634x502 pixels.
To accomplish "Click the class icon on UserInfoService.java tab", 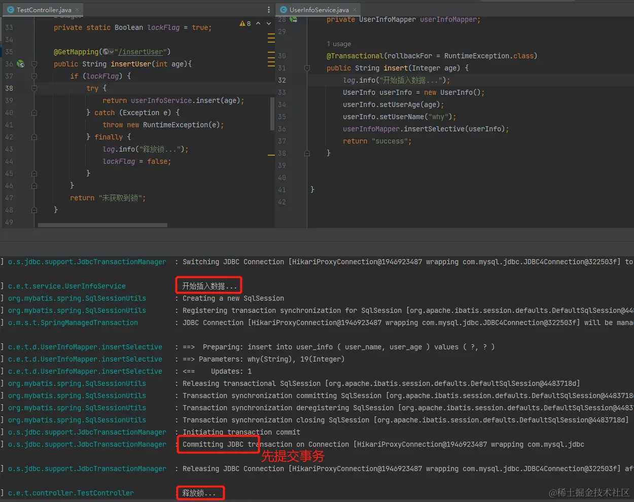I will click(x=284, y=10).
